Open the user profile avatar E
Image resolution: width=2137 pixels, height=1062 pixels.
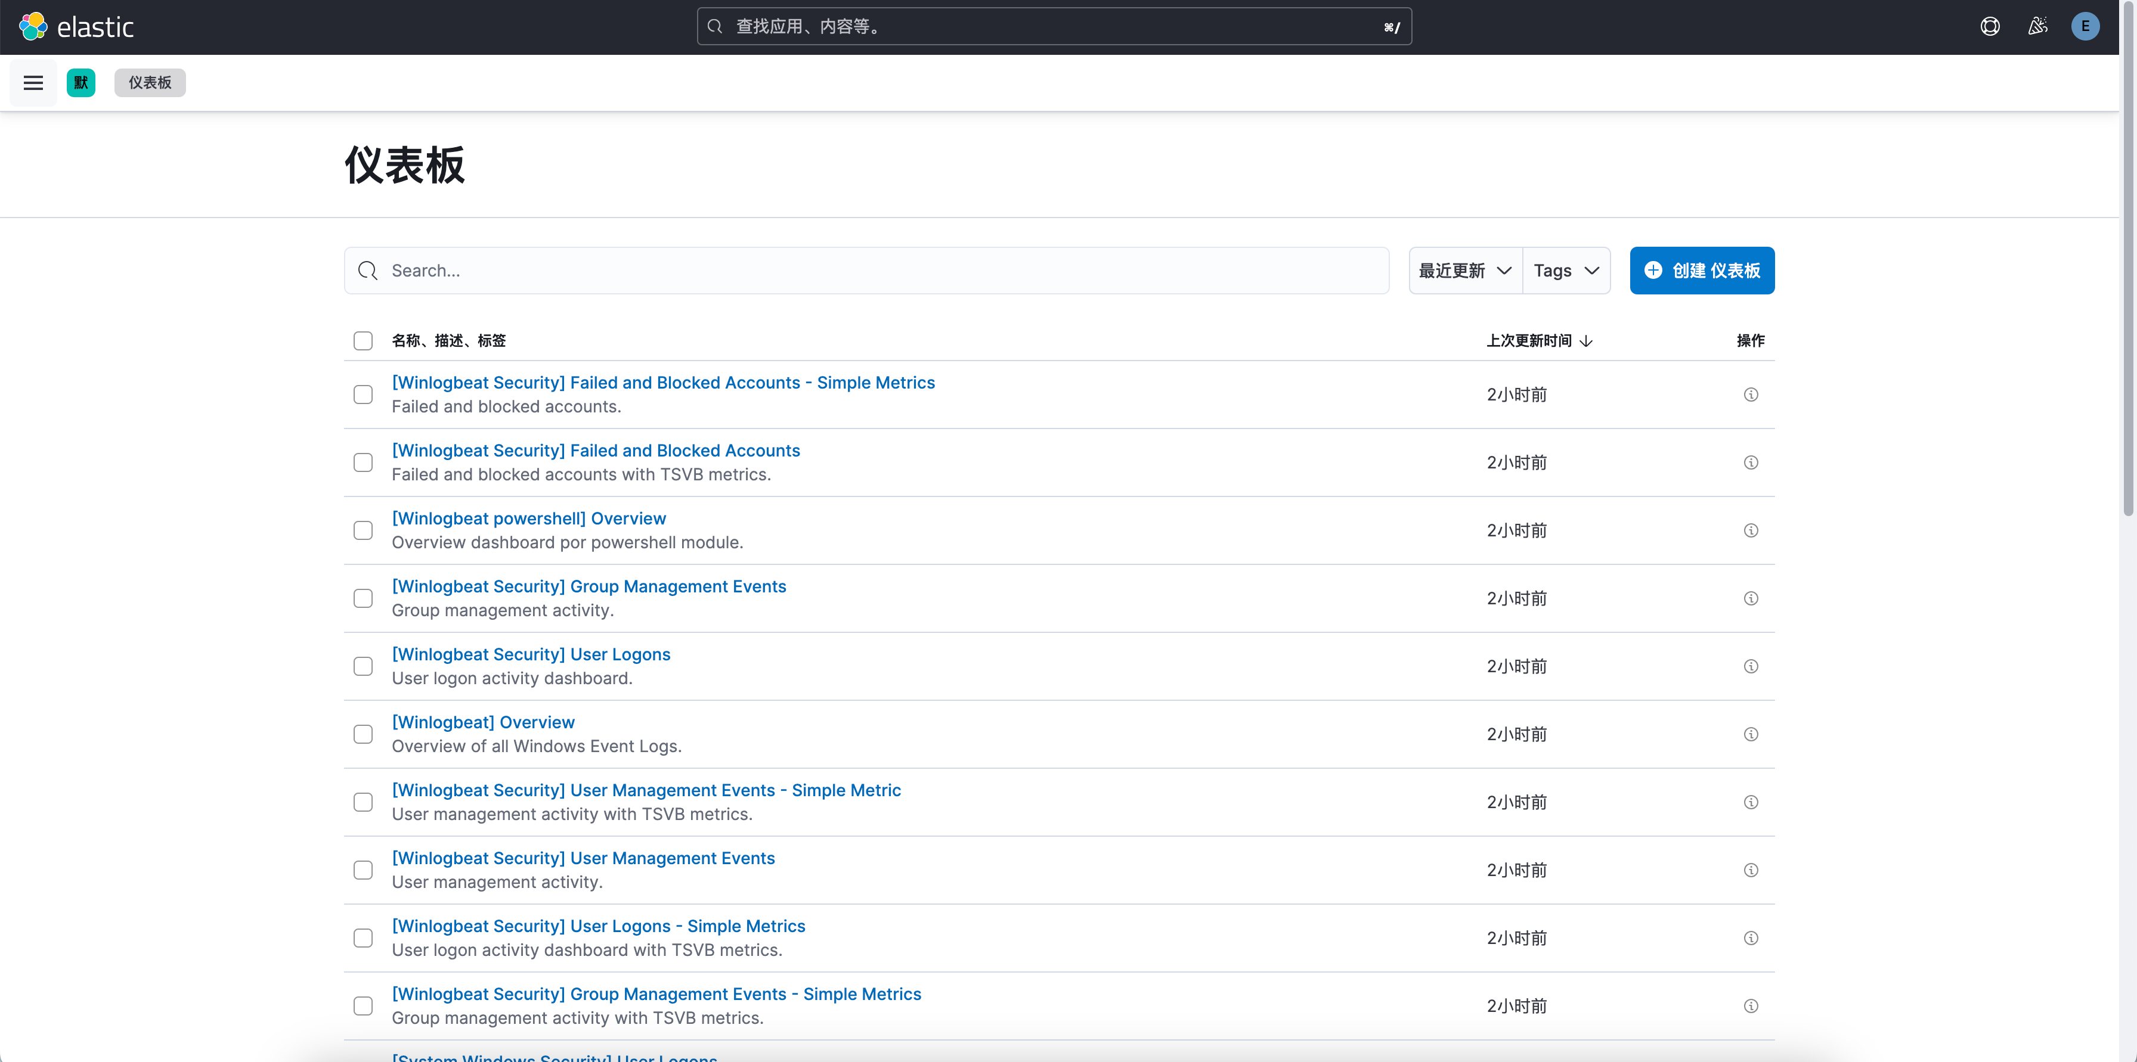[2085, 27]
